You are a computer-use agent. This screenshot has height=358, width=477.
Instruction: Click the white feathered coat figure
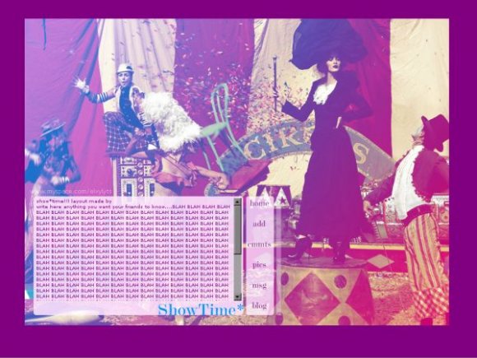coord(170,122)
